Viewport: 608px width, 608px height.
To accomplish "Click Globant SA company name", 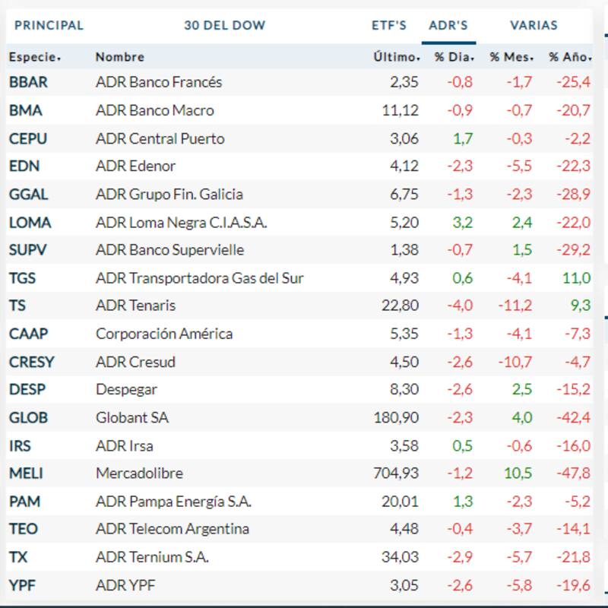I will (132, 418).
